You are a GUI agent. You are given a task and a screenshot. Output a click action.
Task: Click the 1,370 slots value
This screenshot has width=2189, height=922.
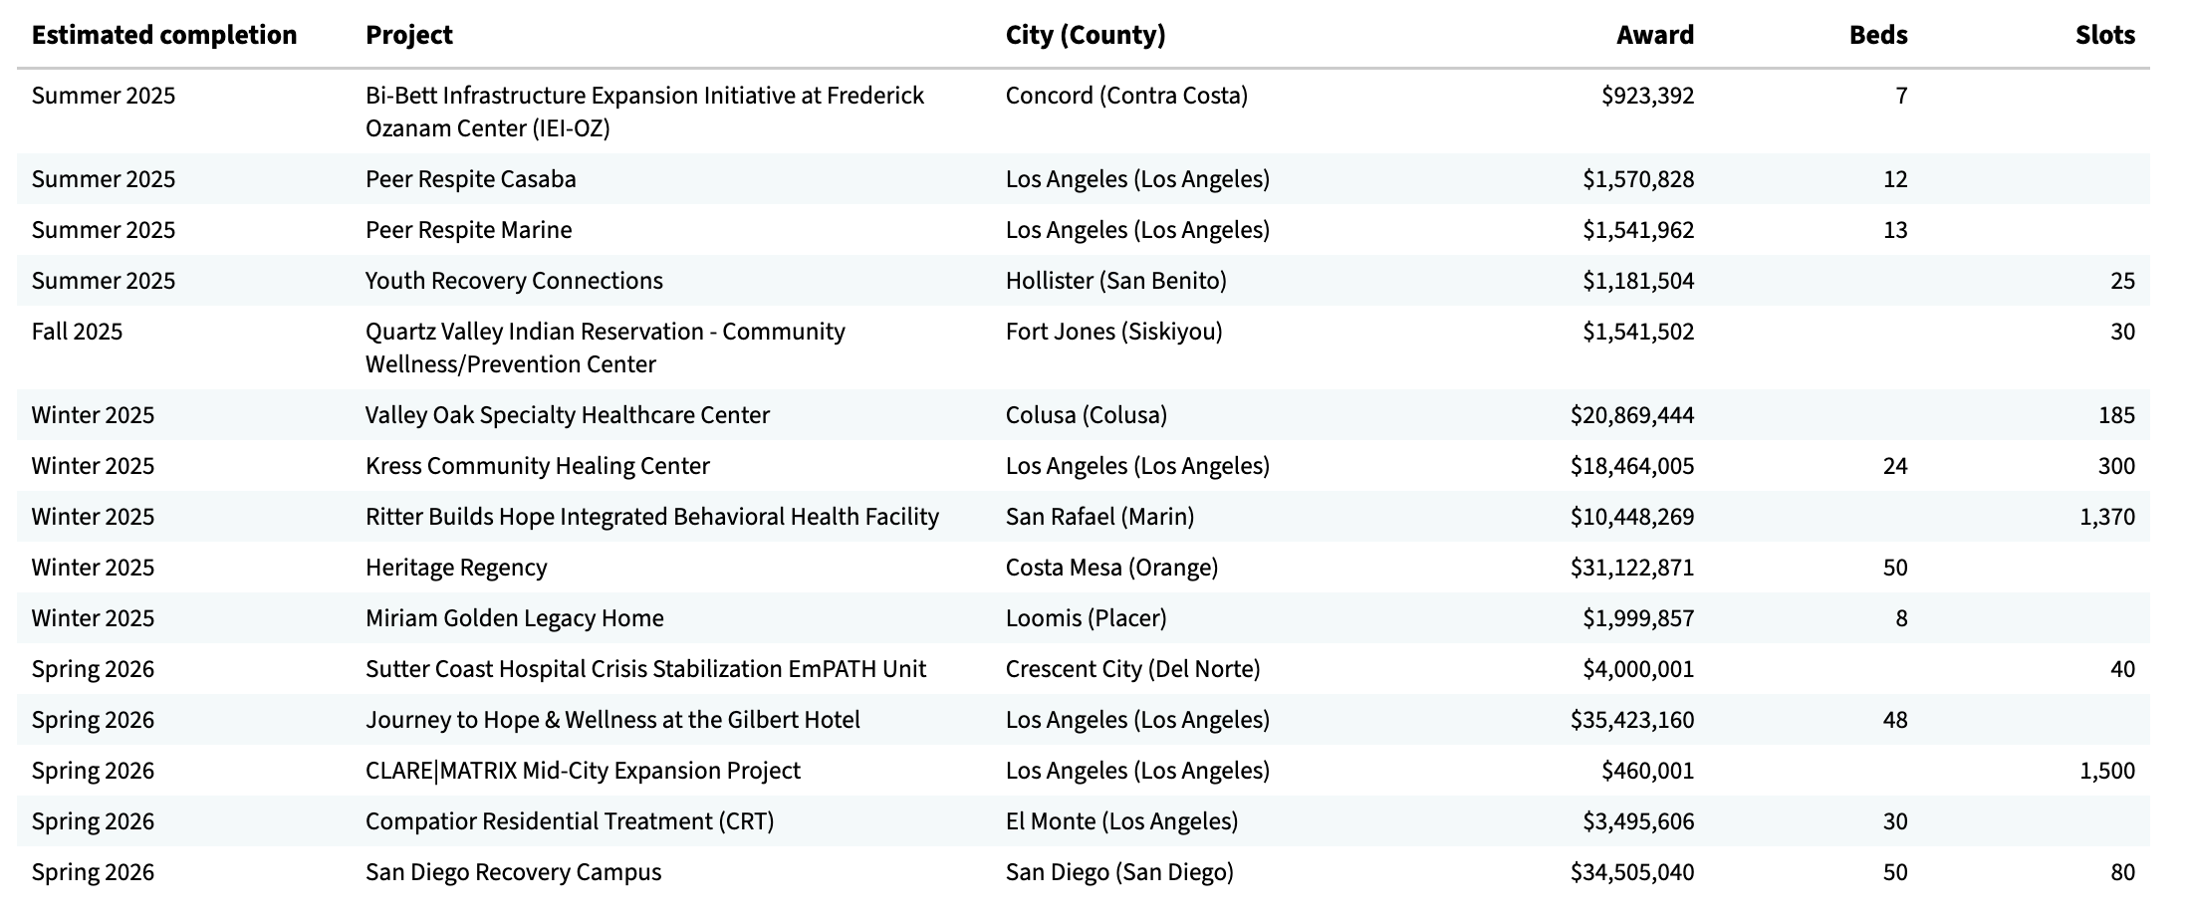[2106, 517]
